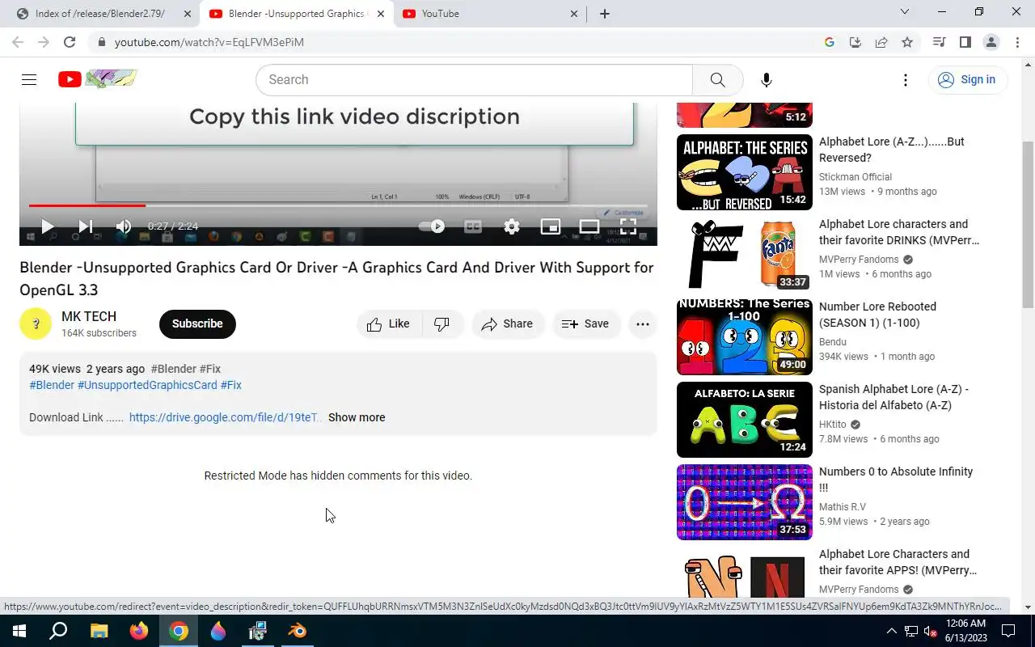Search with your voice microphone icon
The image size is (1035, 647).
pyautogui.click(x=767, y=80)
